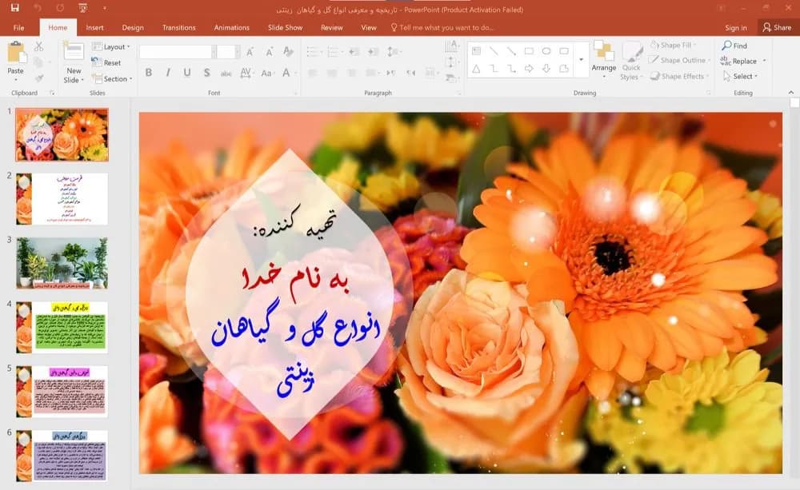Image resolution: width=800 pixels, height=490 pixels.
Task: Toggle Bold formatting
Action: pyautogui.click(x=149, y=73)
